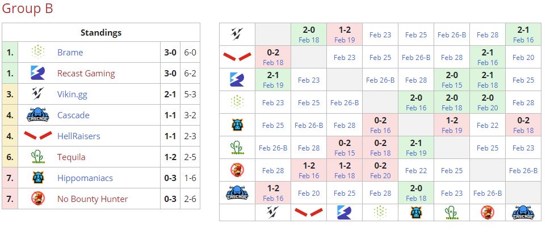The height and width of the screenshot is (228, 546).
Task: Click the Hippomaniacs logo in the Standings table
Action: [x=37, y=178]
